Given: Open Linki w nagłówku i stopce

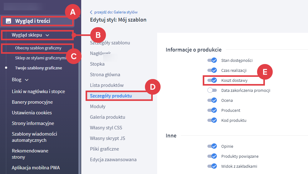Looking at the screenshot, I should pos(38,92).
